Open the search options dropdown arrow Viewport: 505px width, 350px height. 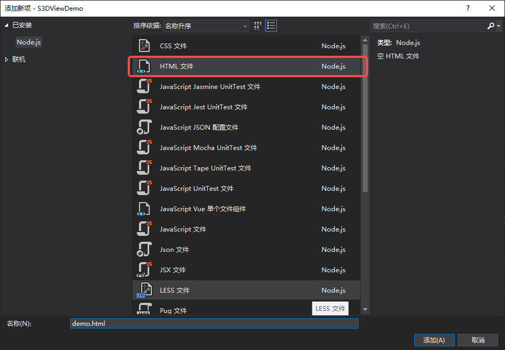(498, 26)
